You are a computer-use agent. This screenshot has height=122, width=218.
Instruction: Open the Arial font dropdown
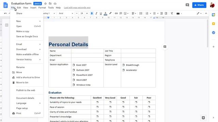click(66, 14)
